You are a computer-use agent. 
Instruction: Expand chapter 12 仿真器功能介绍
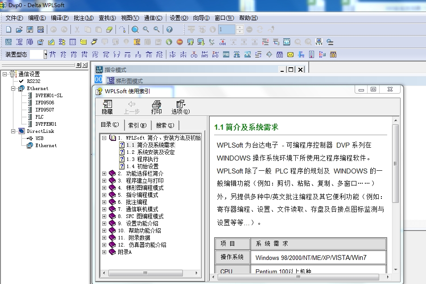104,245
